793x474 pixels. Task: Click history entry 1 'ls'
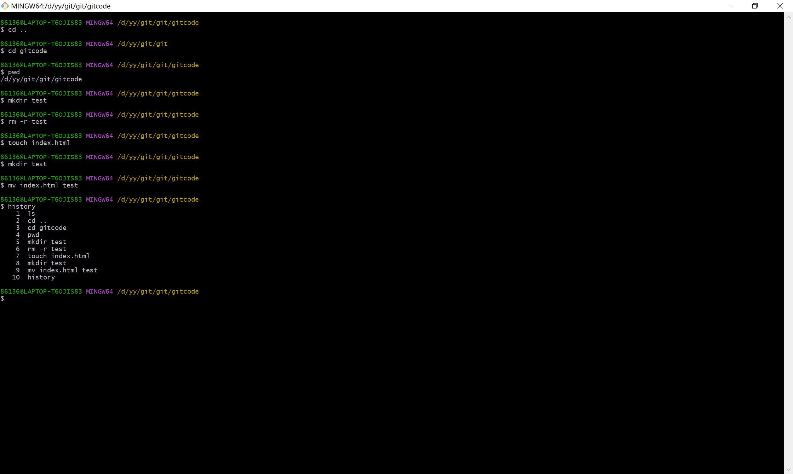point(31,214)
